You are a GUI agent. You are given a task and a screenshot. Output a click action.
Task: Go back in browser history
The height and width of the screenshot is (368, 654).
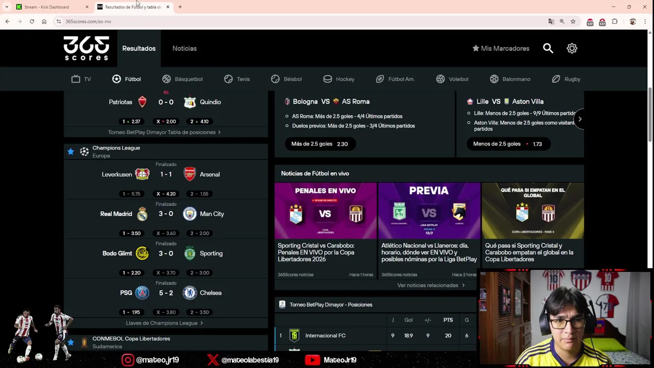[7, 21]
